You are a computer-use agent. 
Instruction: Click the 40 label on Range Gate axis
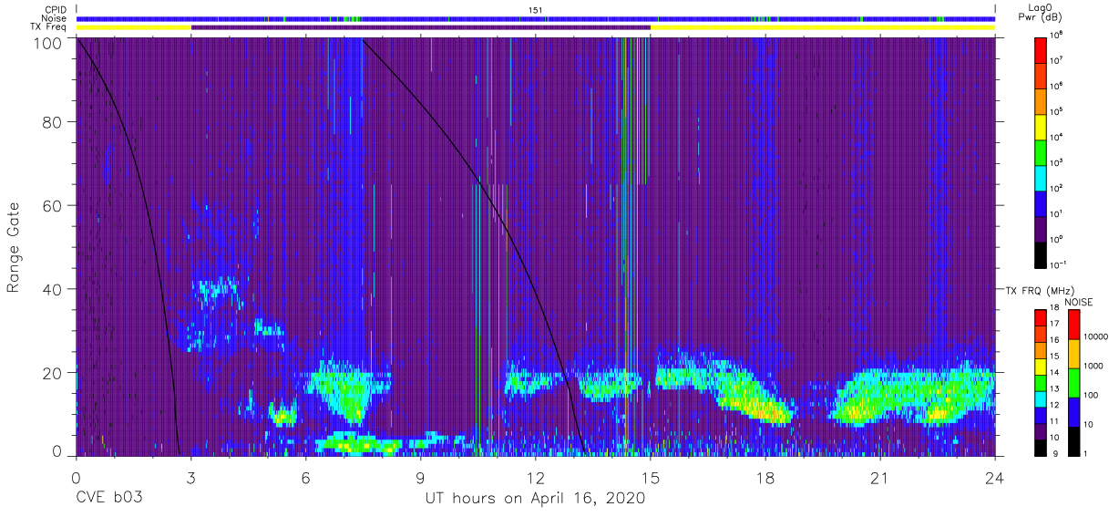(x=53, y=289)
